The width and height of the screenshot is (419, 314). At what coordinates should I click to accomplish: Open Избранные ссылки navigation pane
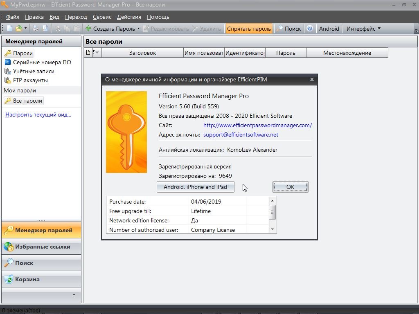point(41,247)
